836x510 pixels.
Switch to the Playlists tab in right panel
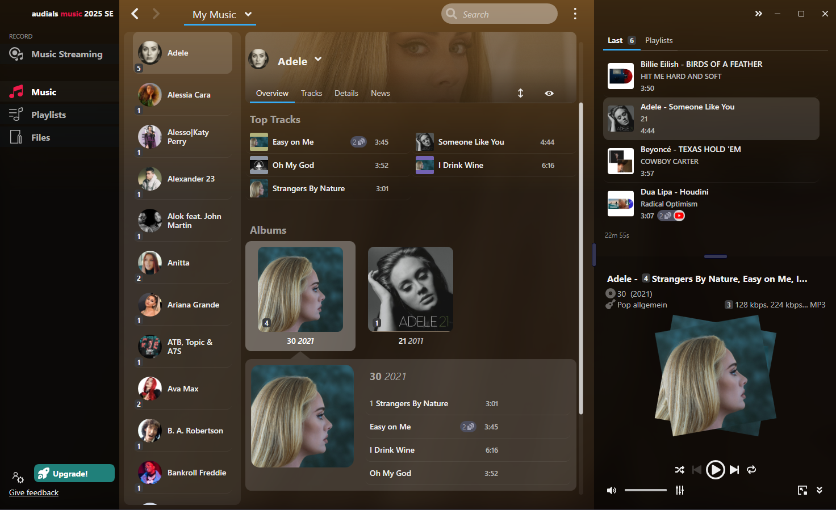(659, 40)
